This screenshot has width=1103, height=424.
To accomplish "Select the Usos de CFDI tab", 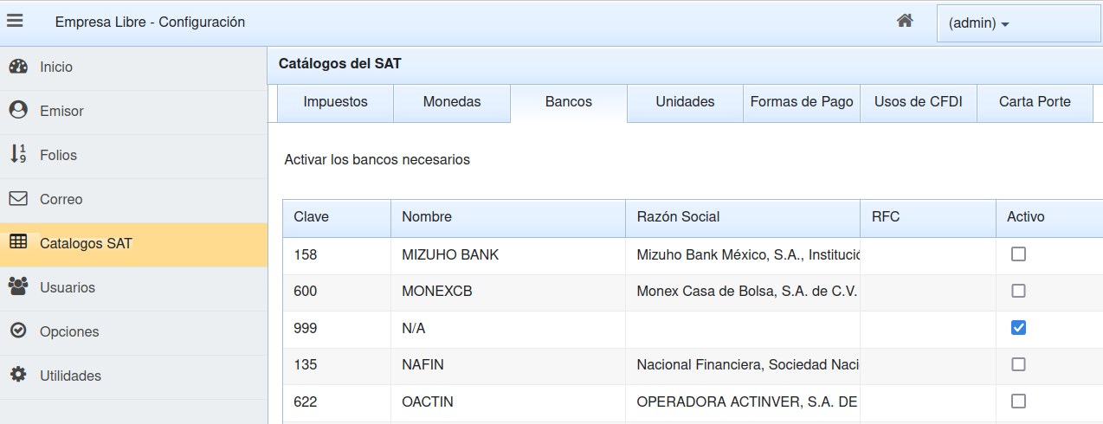I will pos(918,102).
